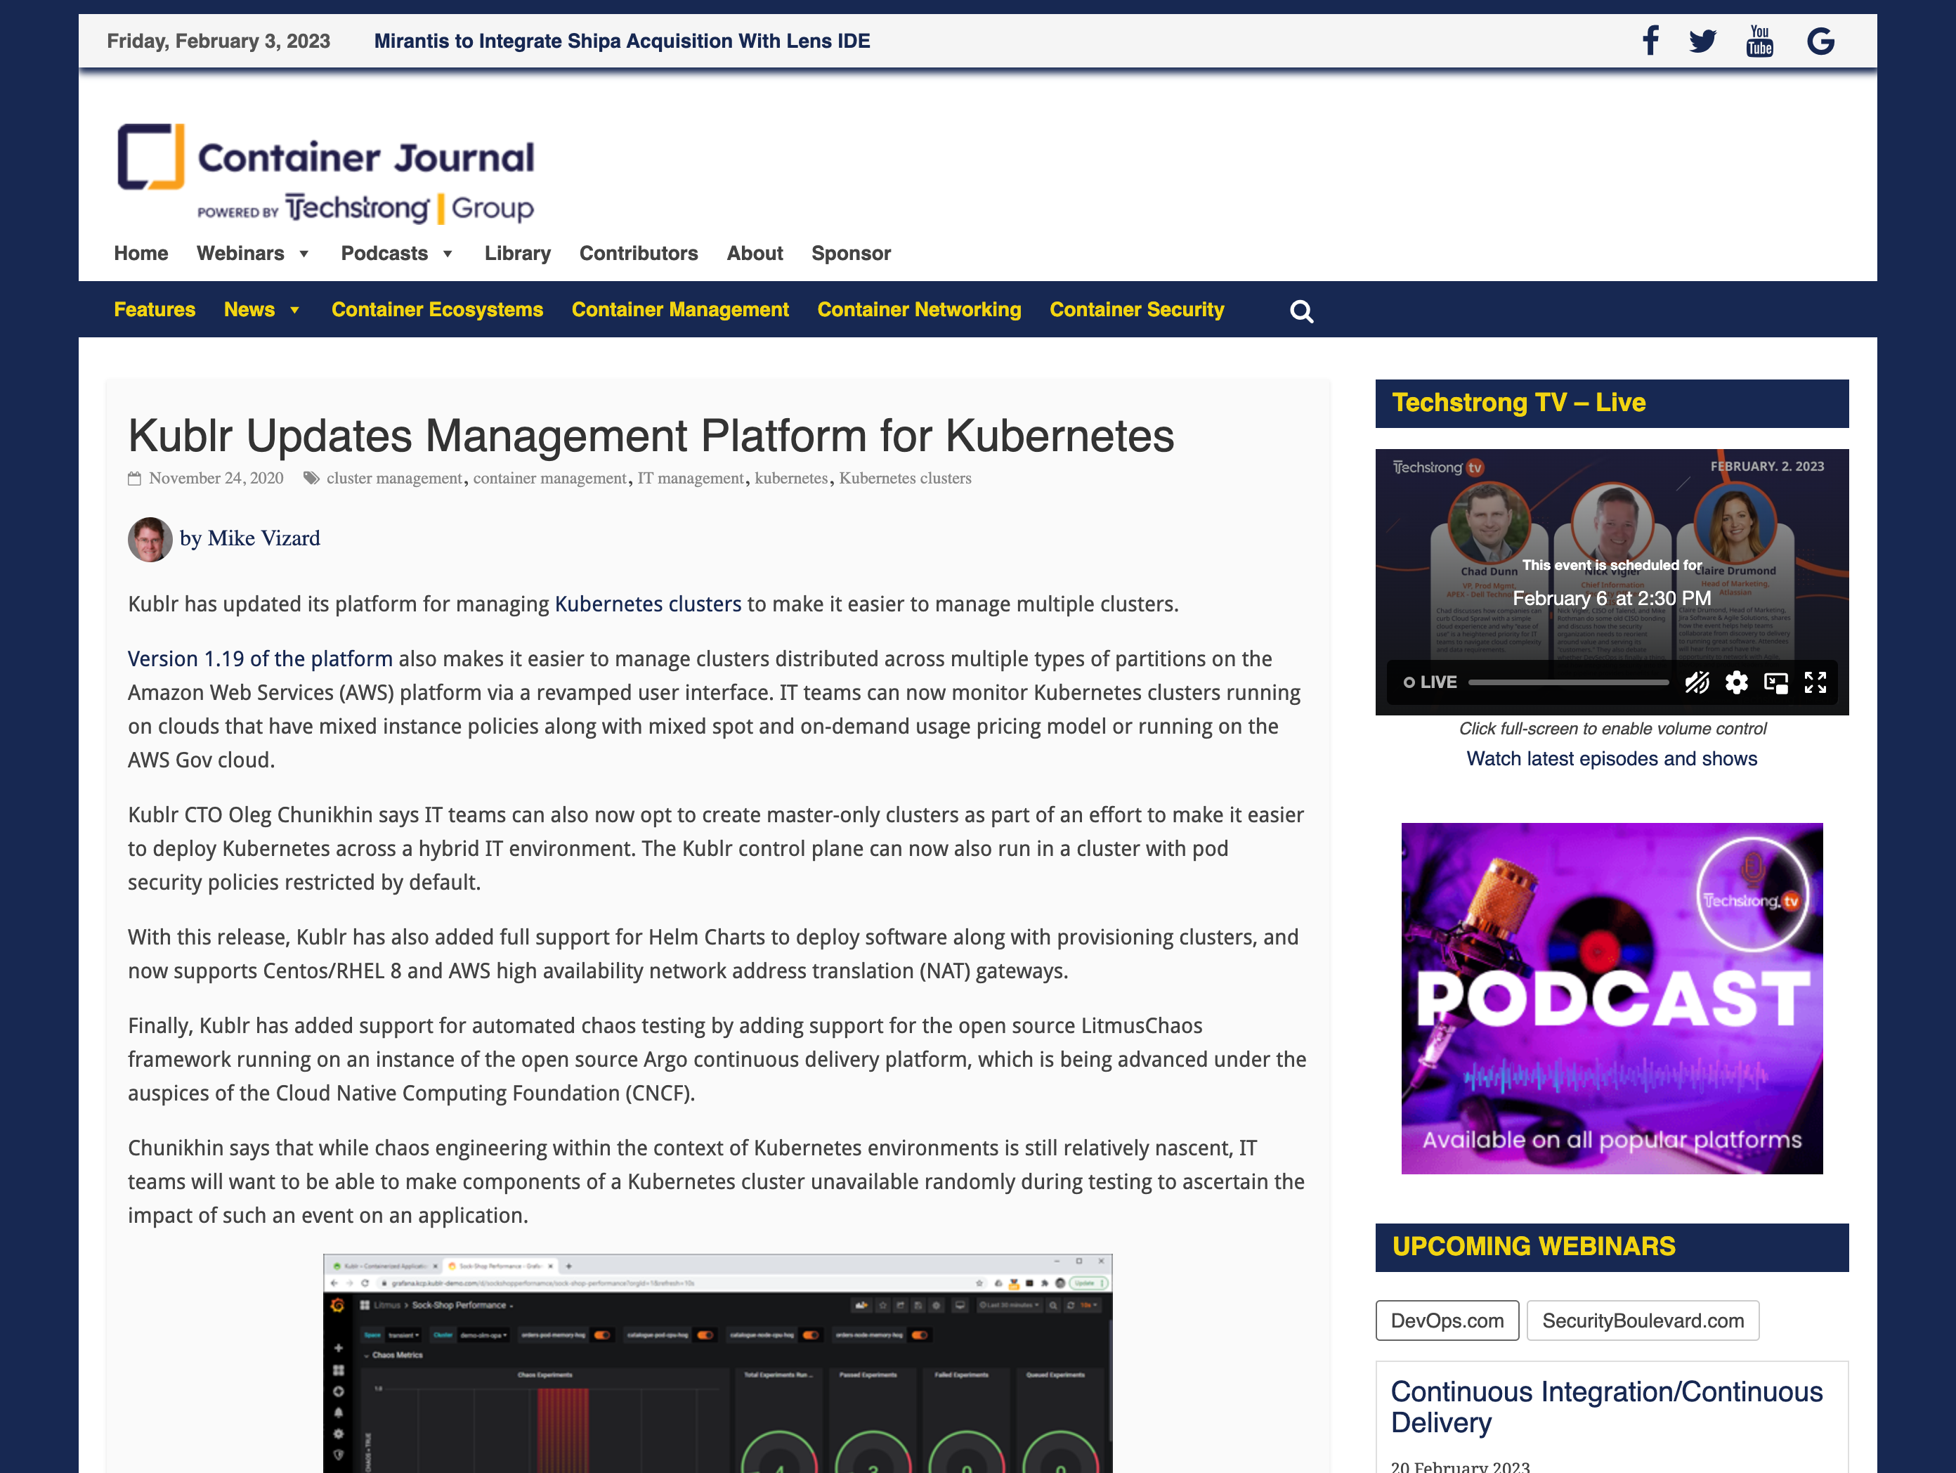Enter full-screen on the video player

[1815, 682]
